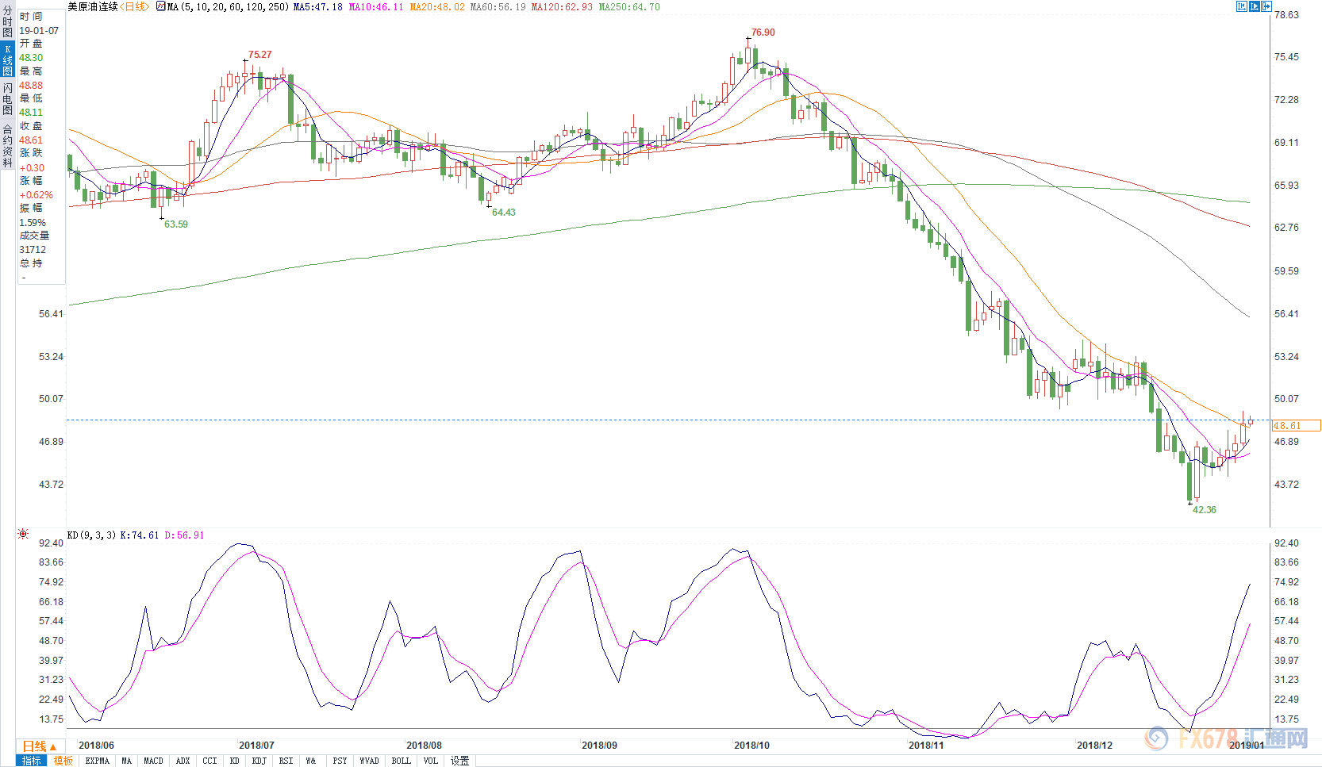Click the KD(9,3,3) indicator label
This screenshot has height=767, width=1322.
(x=91, y=535)
